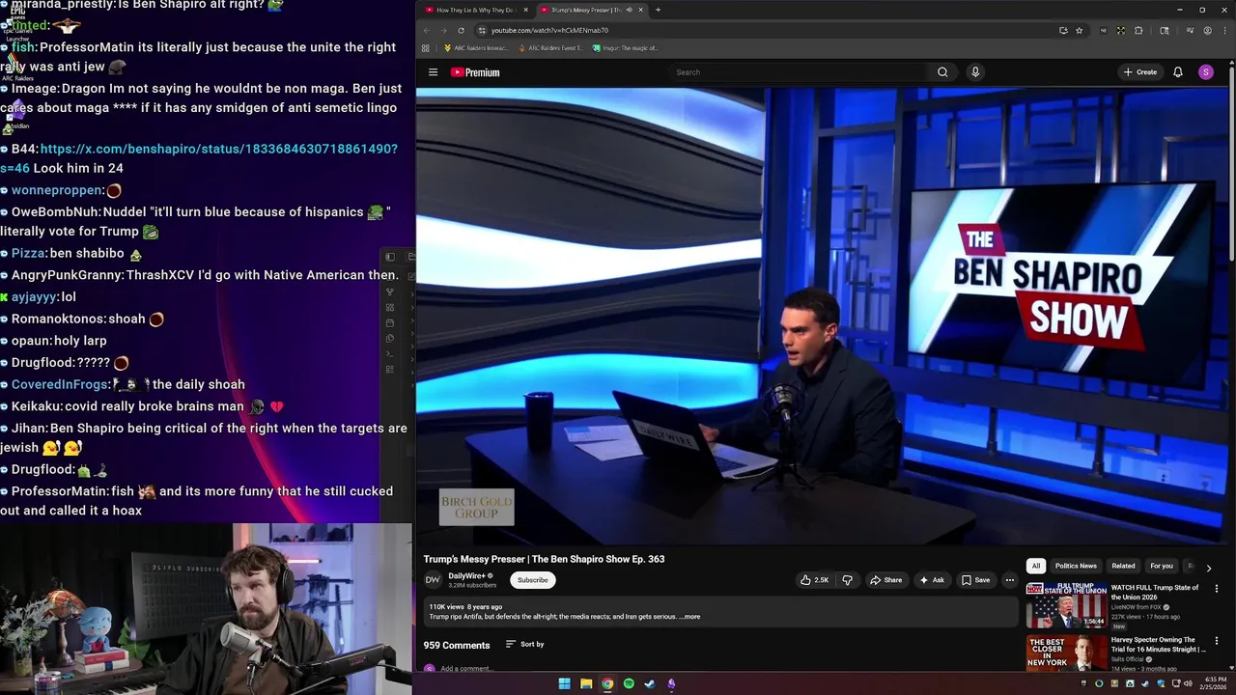Start voice search with microphone icon

tap(975, 72)
